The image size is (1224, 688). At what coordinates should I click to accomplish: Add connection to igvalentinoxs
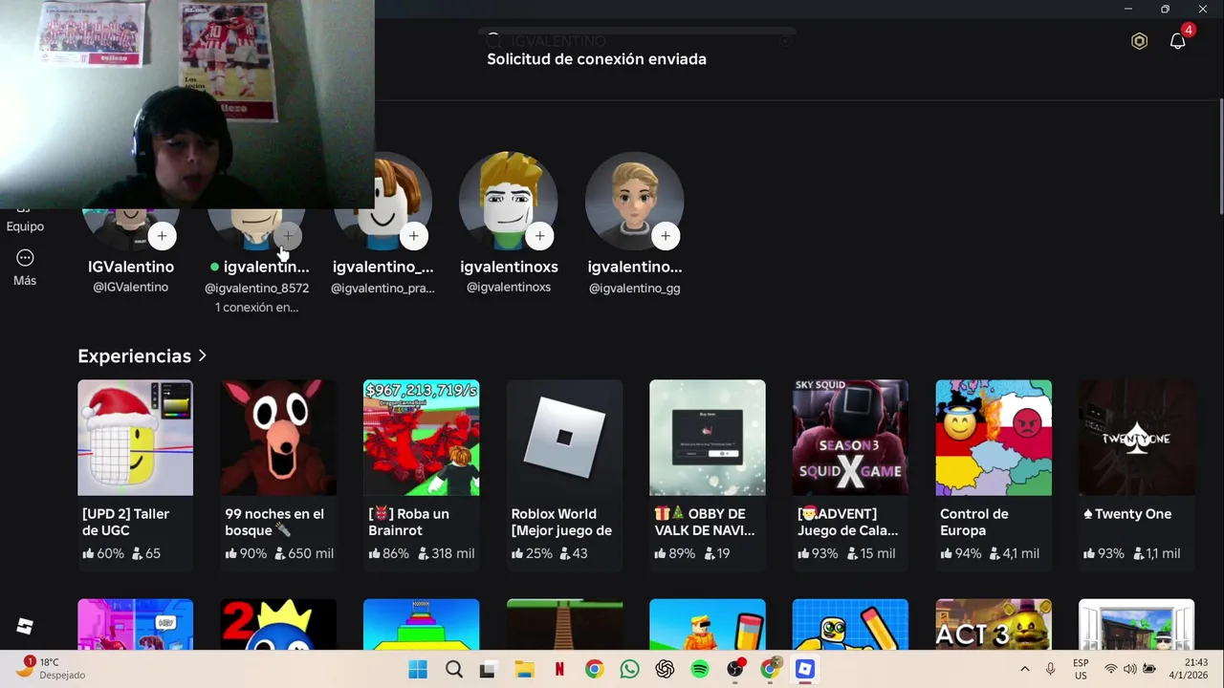coord(539,236)
